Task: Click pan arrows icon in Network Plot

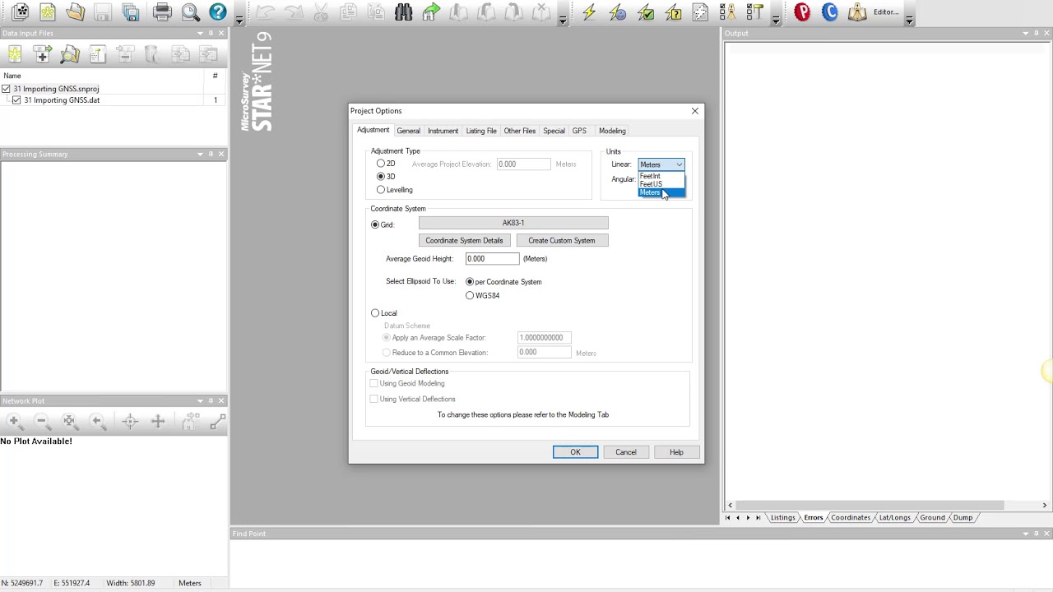Action: [x=158, y=421]
